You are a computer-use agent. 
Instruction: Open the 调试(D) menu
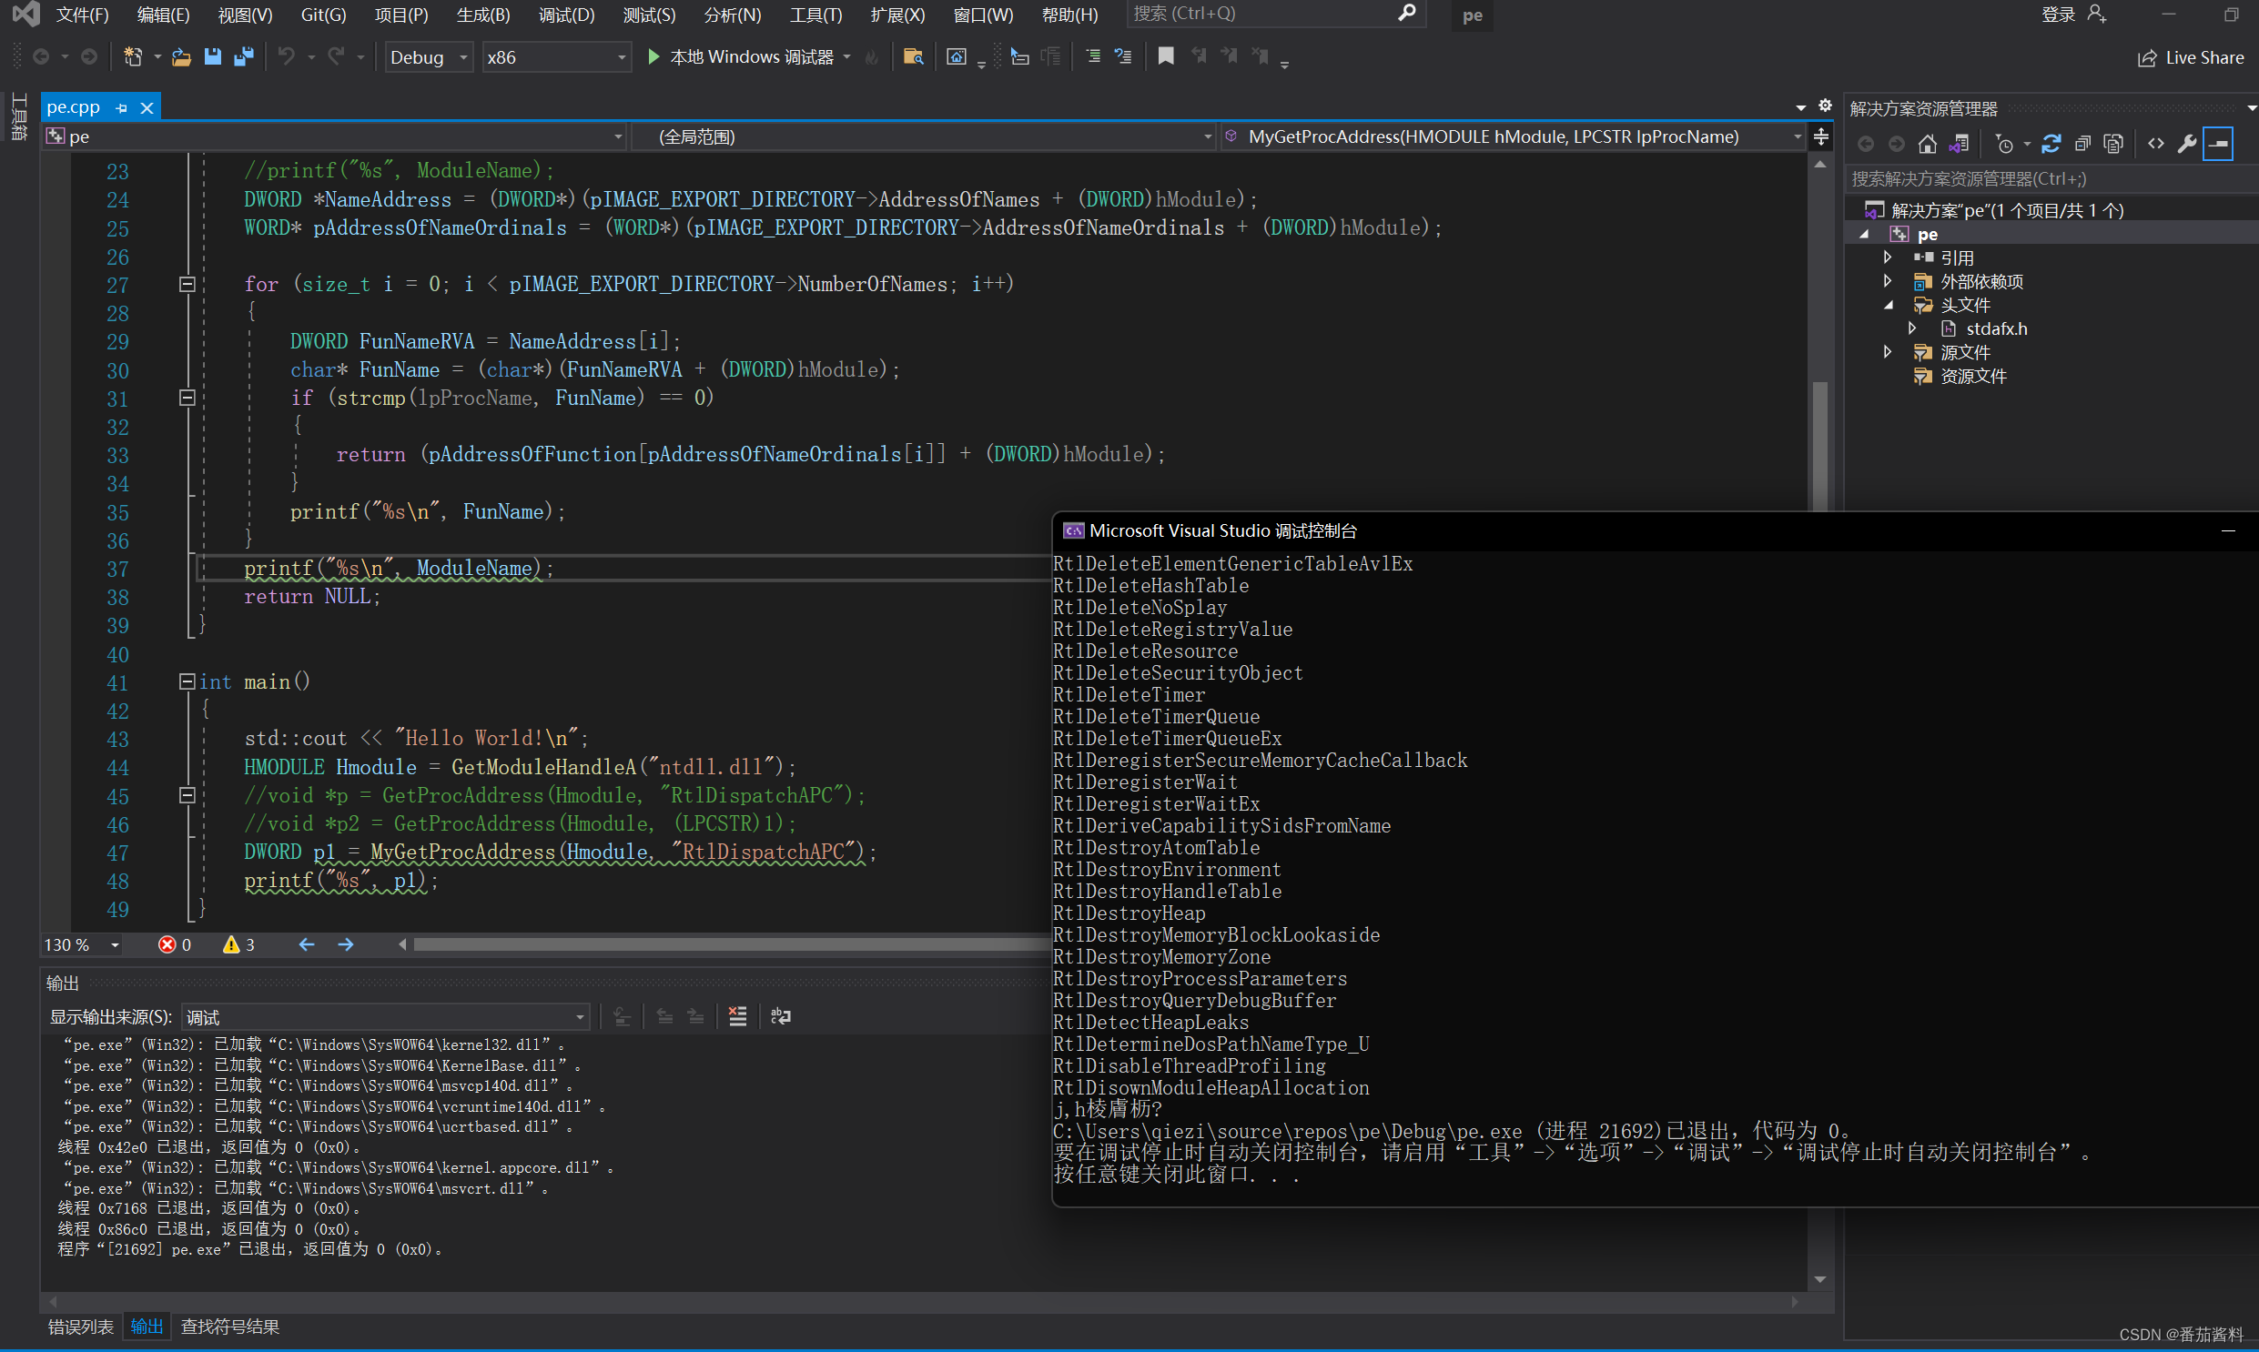point(566,15)
